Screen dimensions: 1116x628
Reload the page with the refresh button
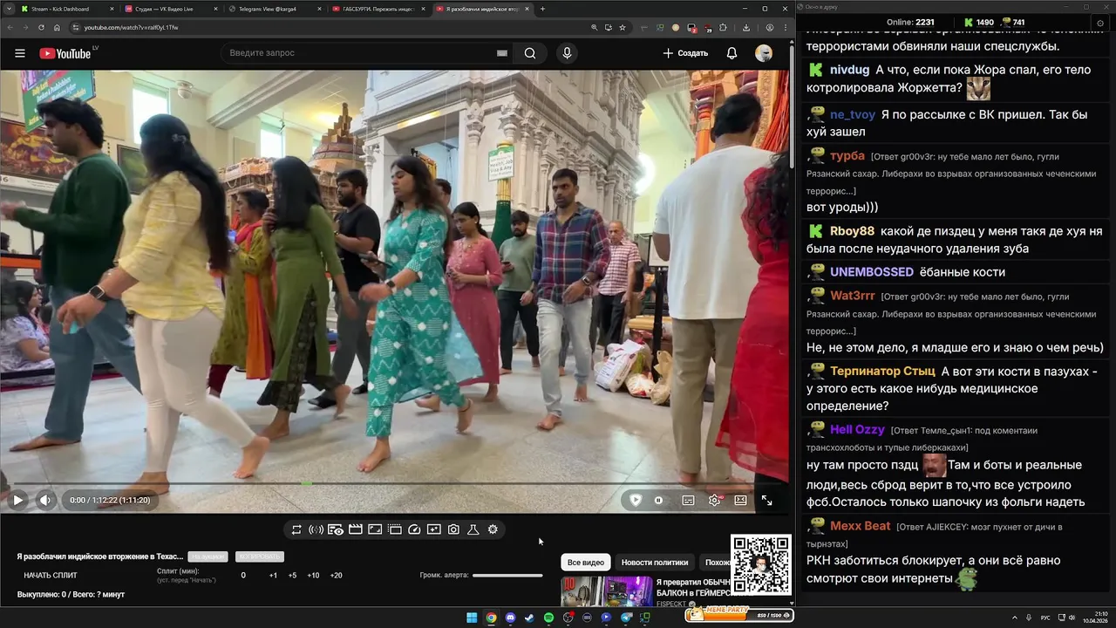tap(40, 27)
